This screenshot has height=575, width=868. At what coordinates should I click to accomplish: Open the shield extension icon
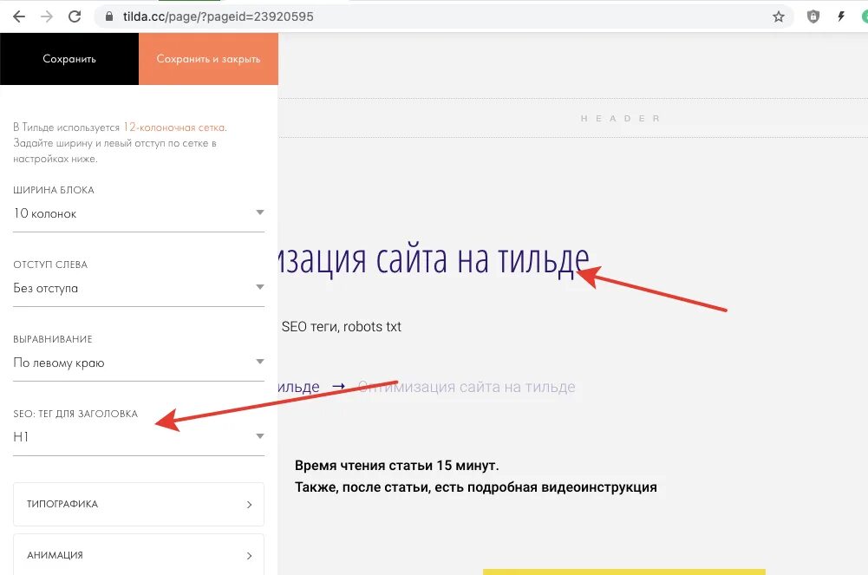[x=813, y=16]
